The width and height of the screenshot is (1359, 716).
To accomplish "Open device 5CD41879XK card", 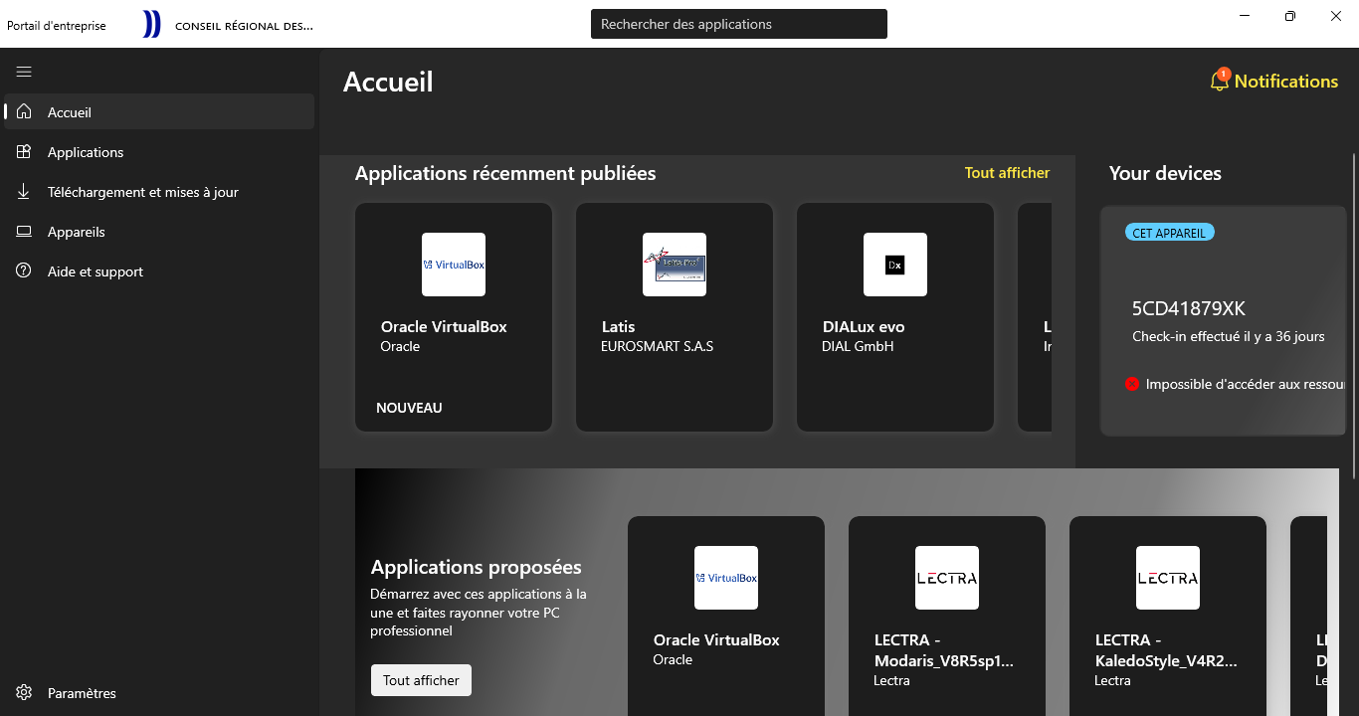I will pyautogui.click(x=1223, y=320).
